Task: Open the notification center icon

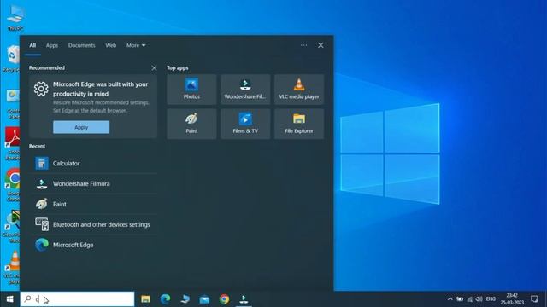Action: [x=534, y=299]
